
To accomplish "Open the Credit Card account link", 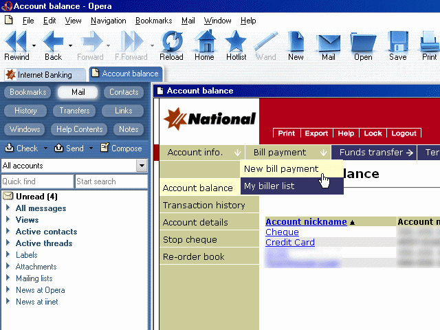I will [x=290, y=242].
